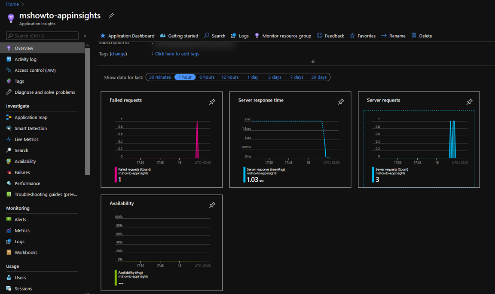495x294 pixels.
Task: Show data for last 30 days
Action: [x=319, y=77]
